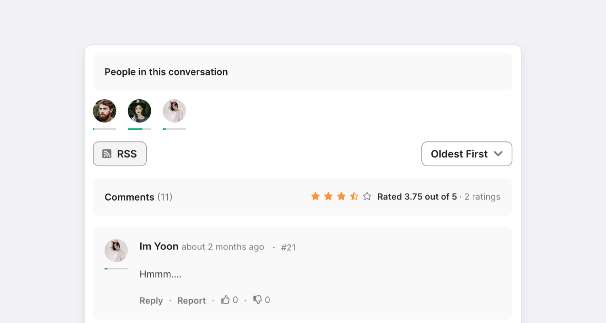Click the first orange rating star
The image size is (606, 323).
pos(316,196)
